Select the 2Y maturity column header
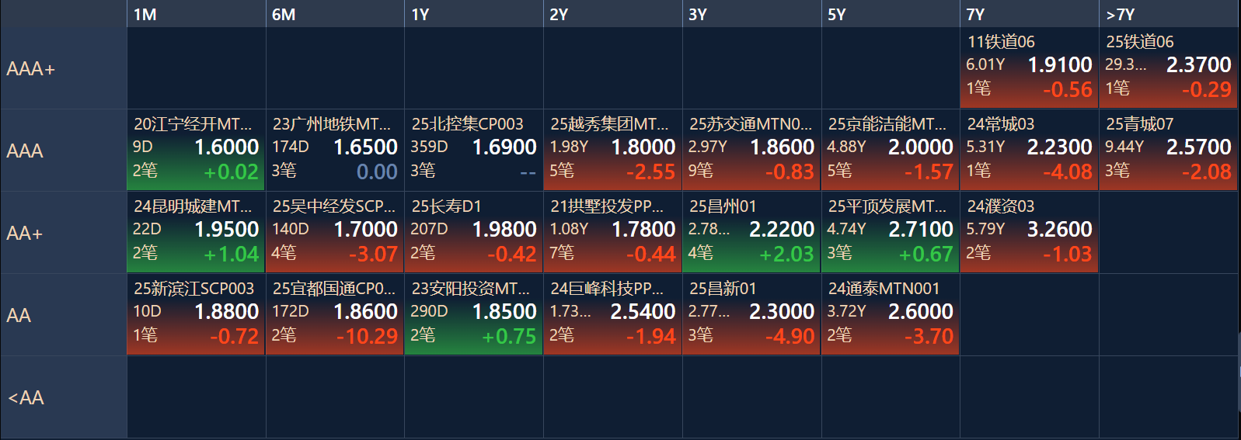 613,14
